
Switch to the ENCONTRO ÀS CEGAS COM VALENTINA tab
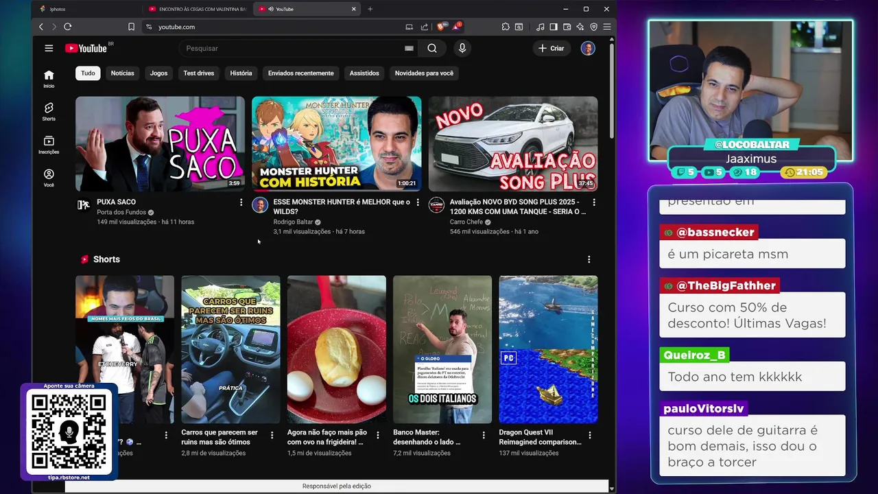point(198,9)
